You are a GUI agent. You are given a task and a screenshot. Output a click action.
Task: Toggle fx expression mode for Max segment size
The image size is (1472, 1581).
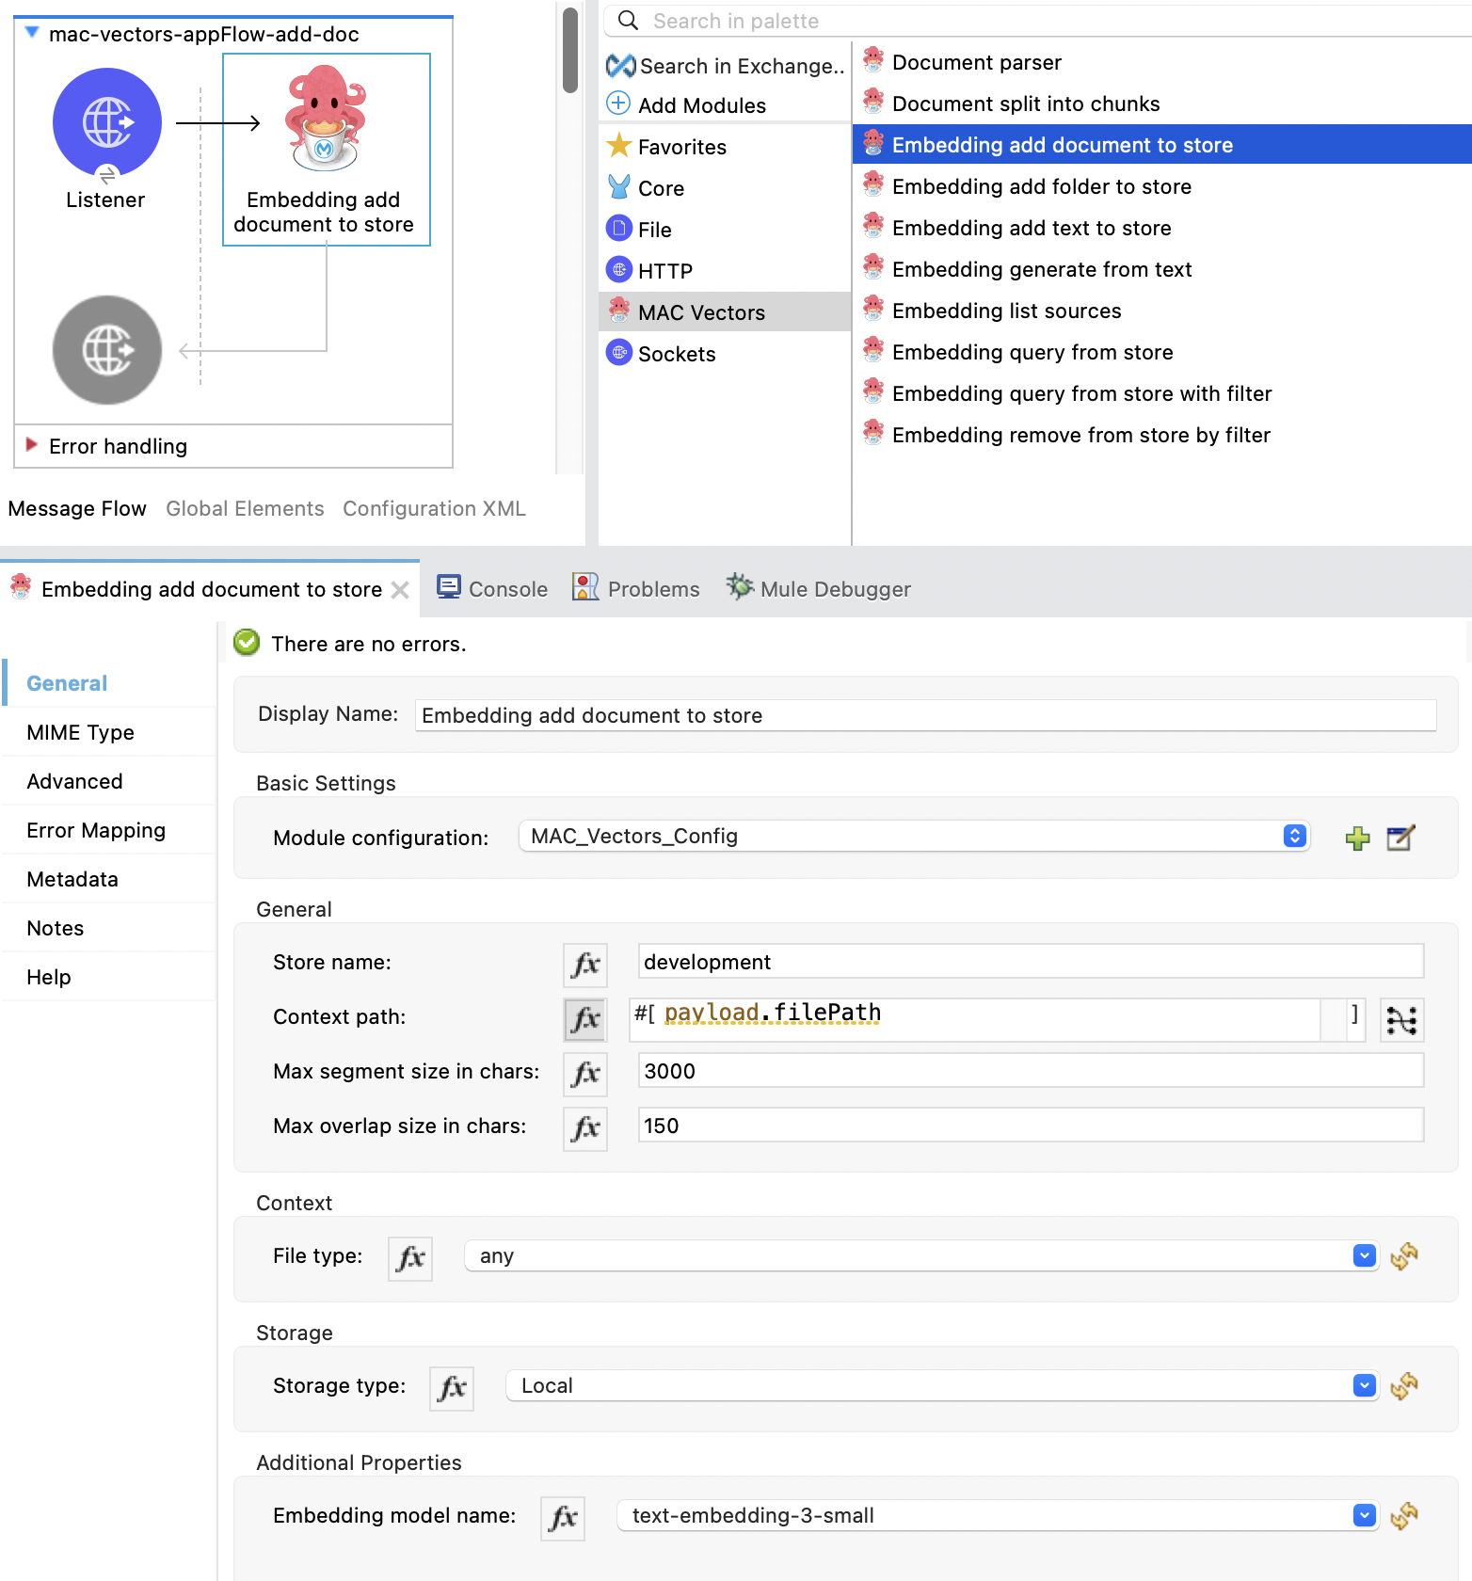pos(585,1074)
